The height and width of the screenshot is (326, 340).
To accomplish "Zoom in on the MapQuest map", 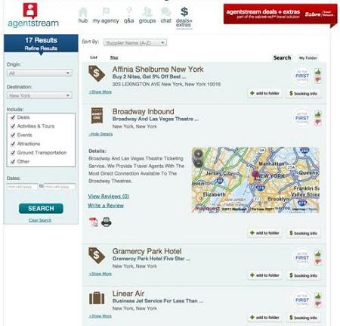I will (198, 154).
